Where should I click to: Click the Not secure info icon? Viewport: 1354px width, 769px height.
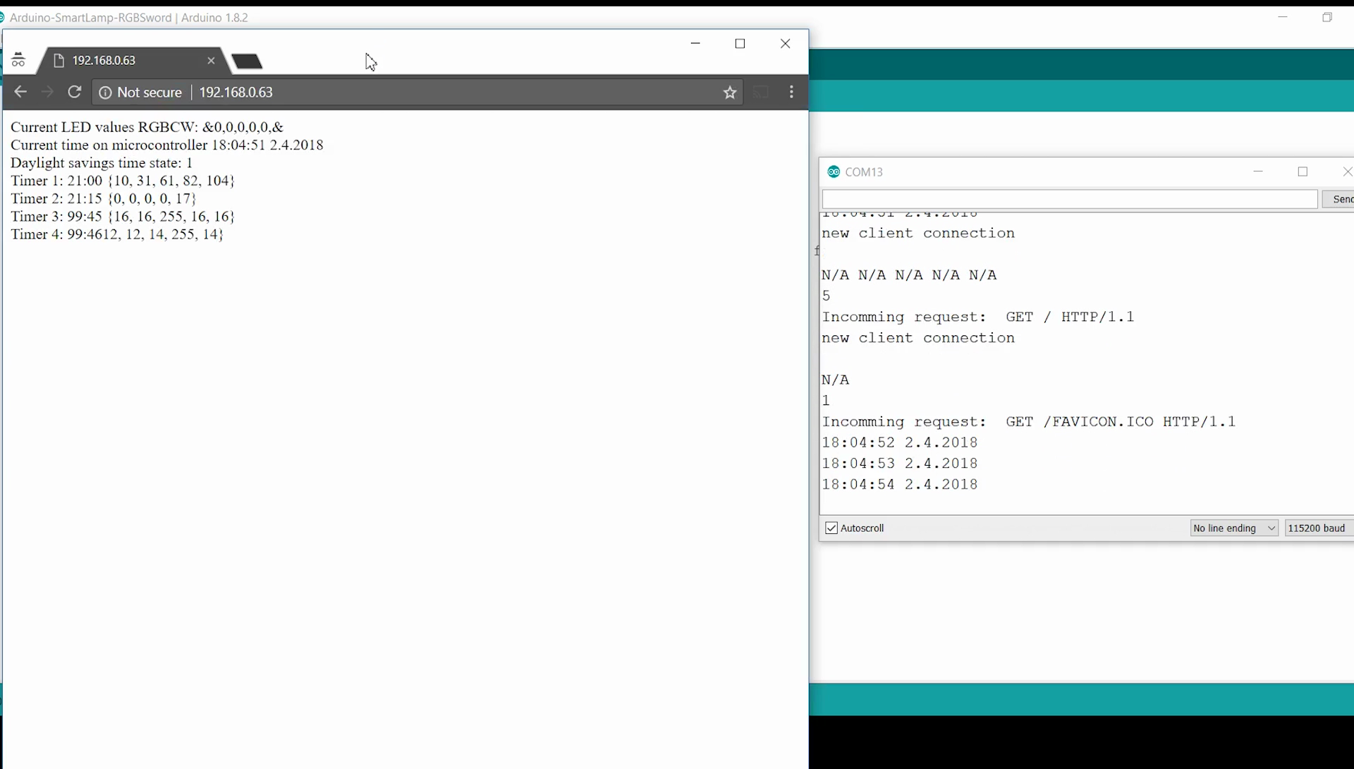pos(105,92)
